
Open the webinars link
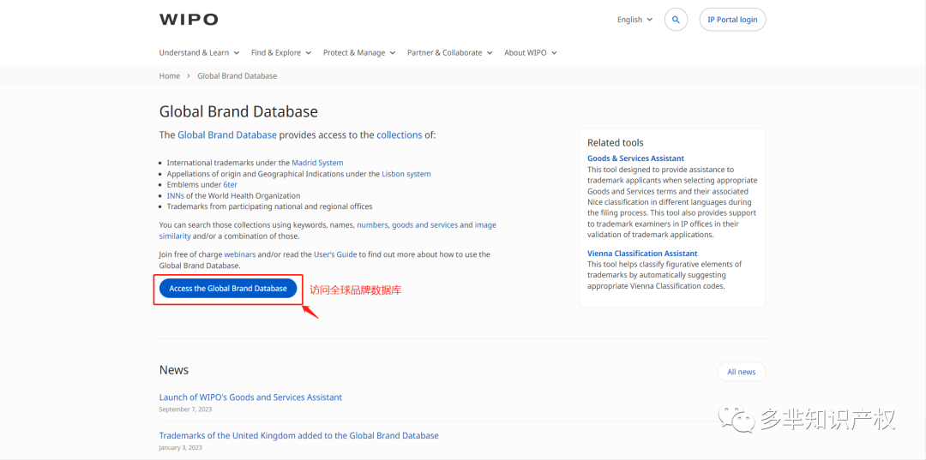(x=240, y=254)
